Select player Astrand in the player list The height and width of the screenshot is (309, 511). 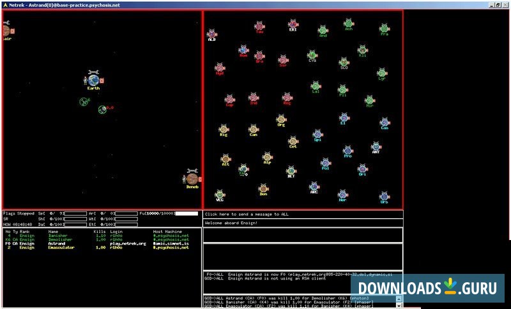(x=57, y=243)
